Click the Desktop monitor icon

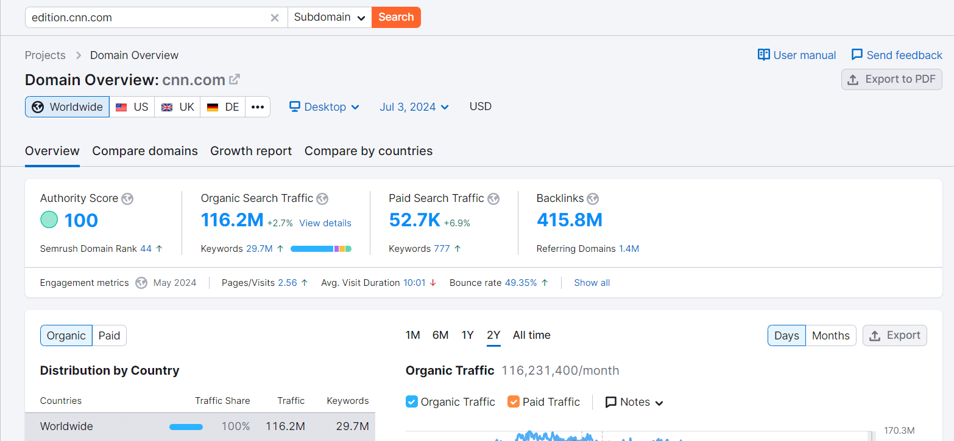[x=295, y=107]
